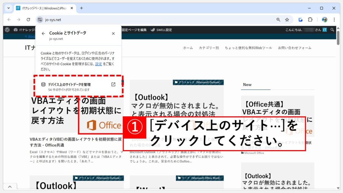Open the tab search dropdown arrow
The height and width of the screenshot is (193, 343).
[x=8, y=8]
